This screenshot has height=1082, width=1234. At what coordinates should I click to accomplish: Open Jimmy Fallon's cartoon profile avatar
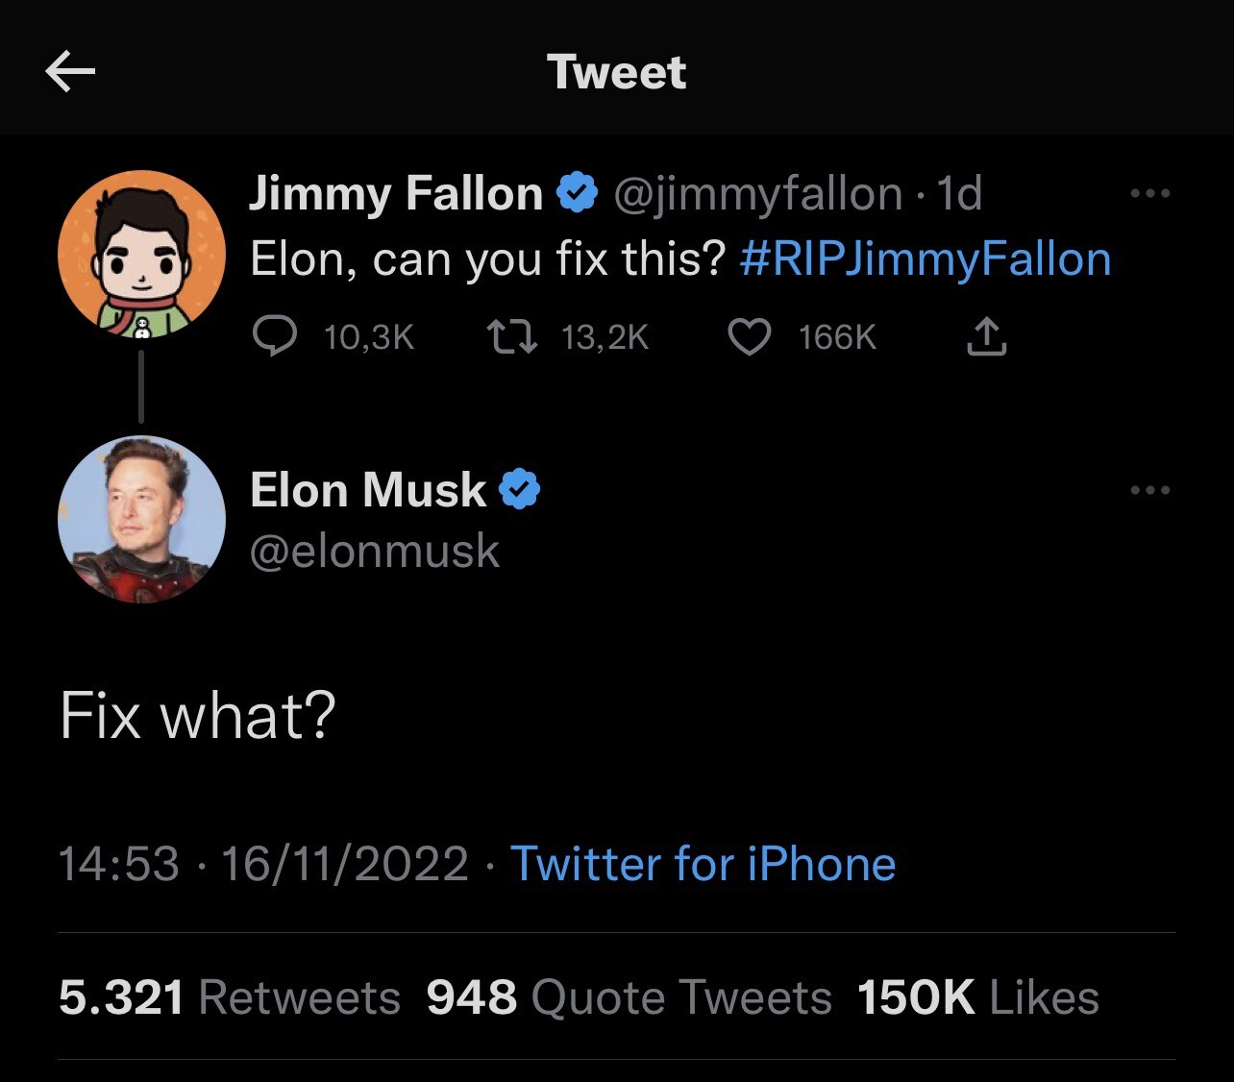coord(141,255)
